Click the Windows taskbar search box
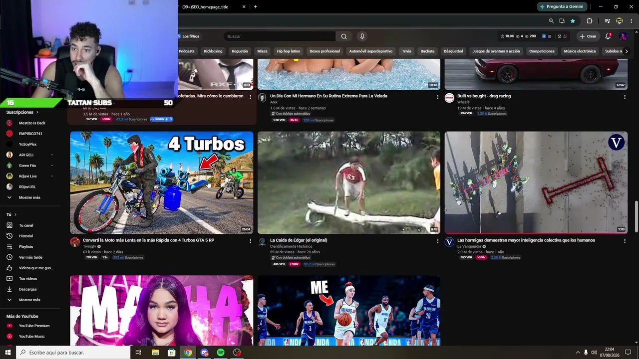639x359 pixels. [73, 353]
